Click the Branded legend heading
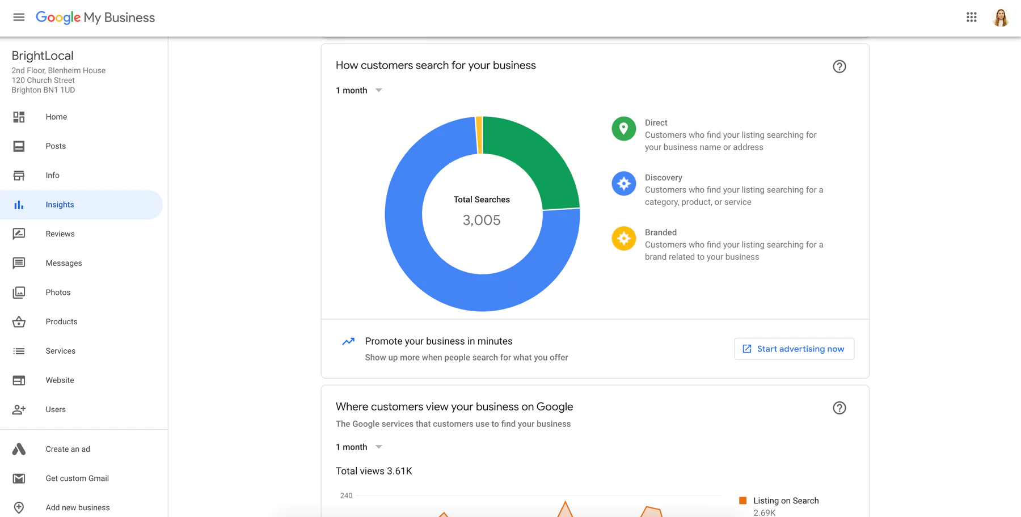Image resolution: width=1021 pixels, height=517 pixels. tap(661, 232)
